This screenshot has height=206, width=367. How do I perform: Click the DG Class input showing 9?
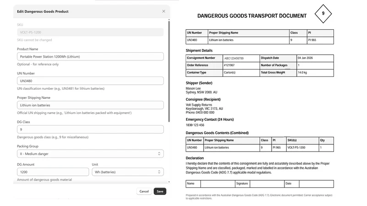click(x=90, y=130)
